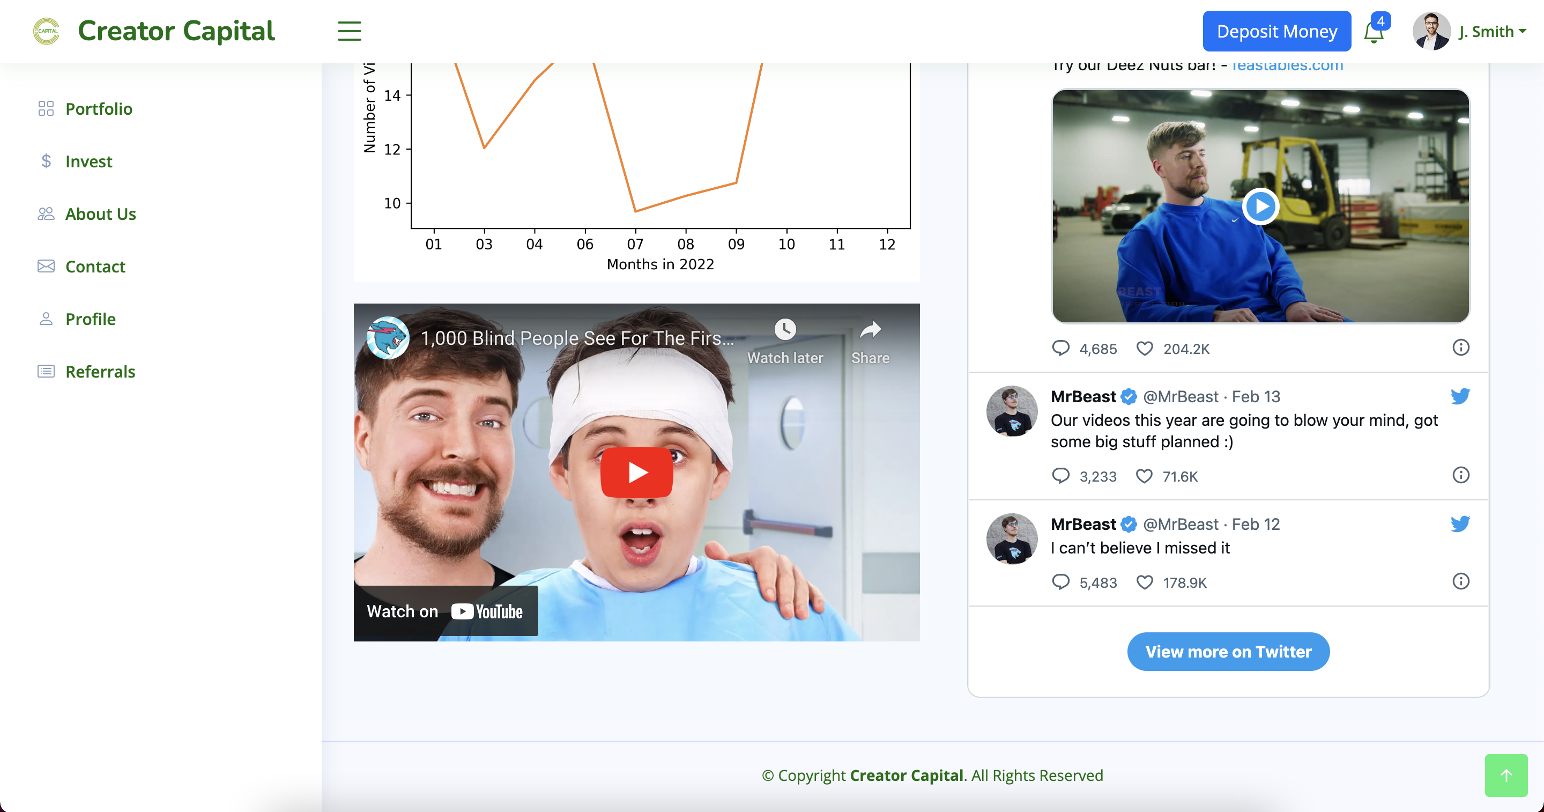The height and width of the screenshot is (812, 1544).
Task: Click the Deposit Money button
Action: click(x=1276, y=31)
